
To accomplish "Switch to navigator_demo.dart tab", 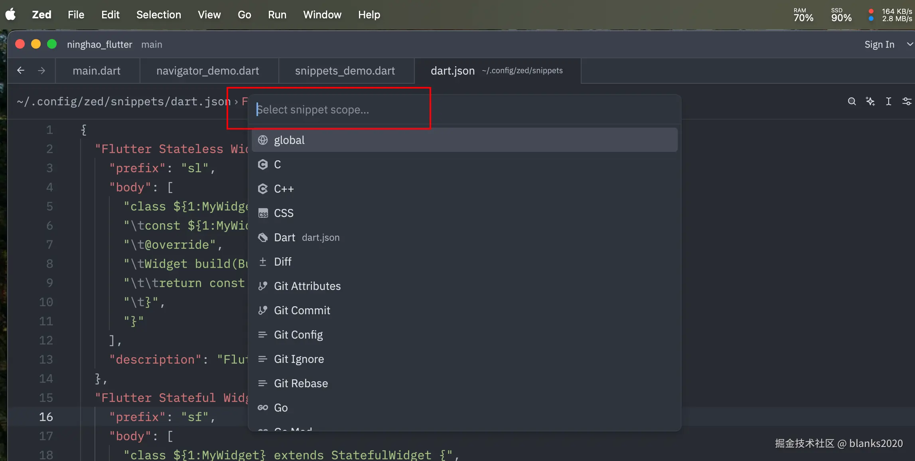I will 207,71.
